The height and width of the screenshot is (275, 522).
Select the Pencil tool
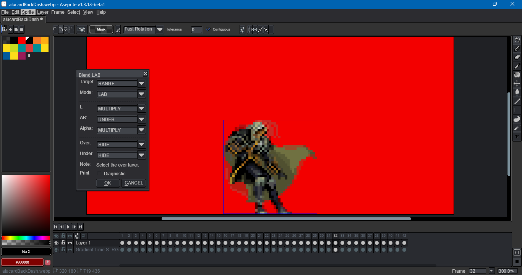coord(517,49)
